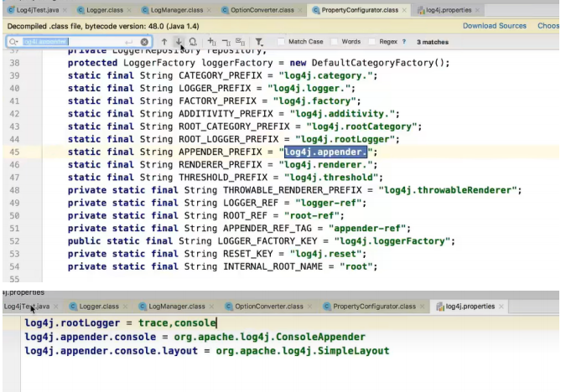Close top OptionConverter.class tab
The image size is (566, 392).
(x=300, y=10)
